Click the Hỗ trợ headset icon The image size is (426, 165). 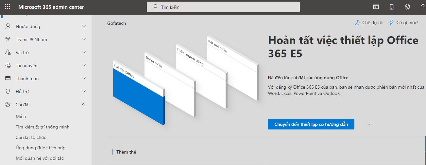(8, 92)
